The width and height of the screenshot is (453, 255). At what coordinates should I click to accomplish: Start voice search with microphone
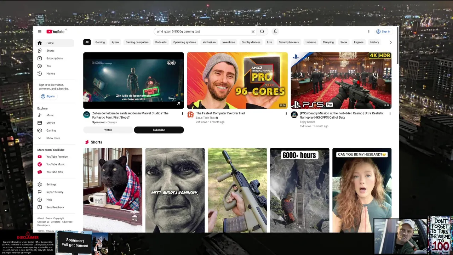(275, 32)
